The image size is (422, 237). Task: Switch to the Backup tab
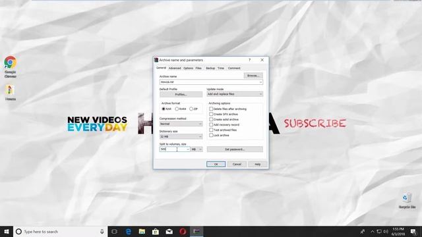[x=210, y=68]
